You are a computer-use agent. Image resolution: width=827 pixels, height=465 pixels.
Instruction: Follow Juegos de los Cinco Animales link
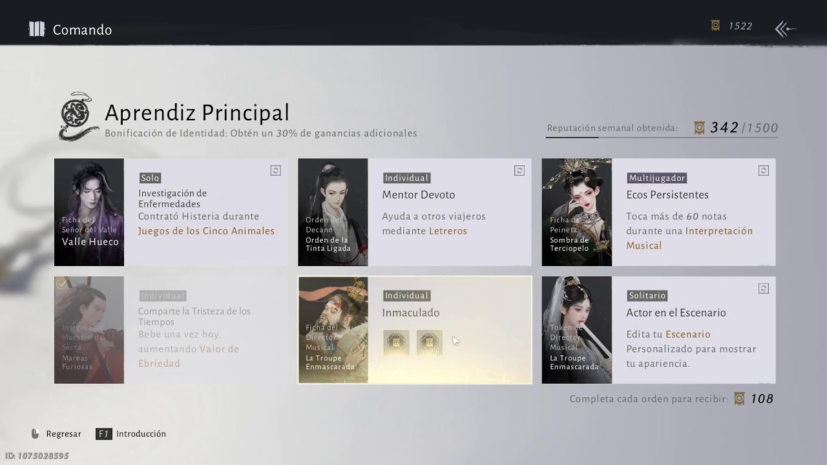tap(206, 231)
